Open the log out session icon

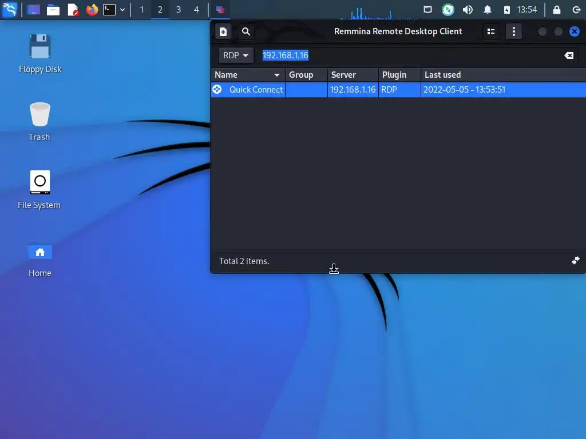pyautogui.click(x=577, y=10)
